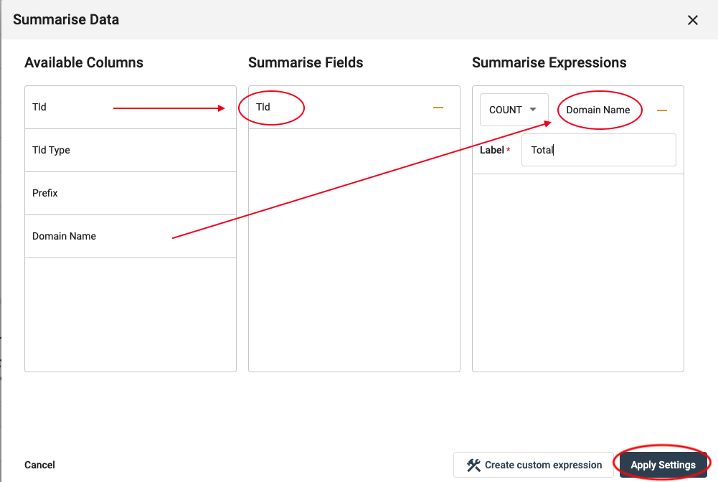718x482 pixels.
Task: Click the Available Columns heading
Action: pos(84,62)
